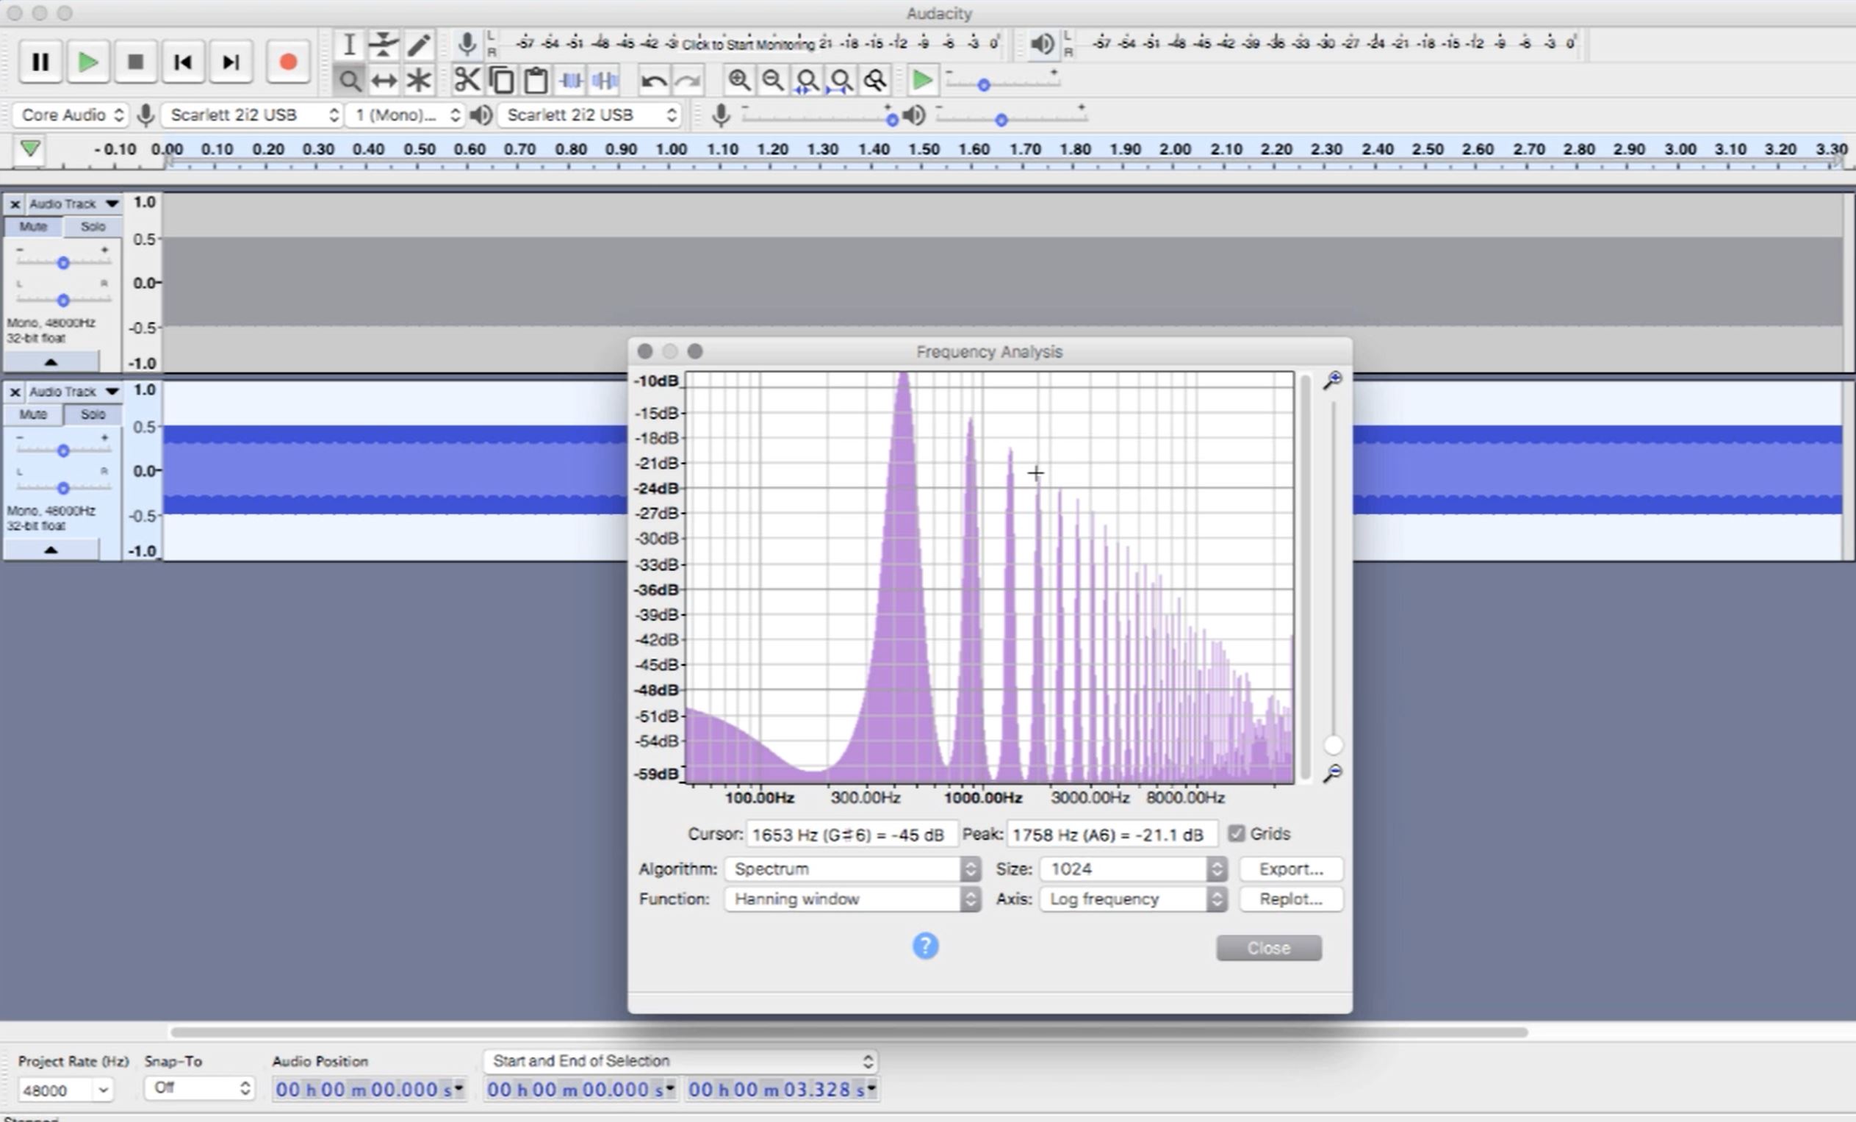This screenshot has height=1122, width=1856.
Task: Mute the second audio track
Action: (33, 414)
